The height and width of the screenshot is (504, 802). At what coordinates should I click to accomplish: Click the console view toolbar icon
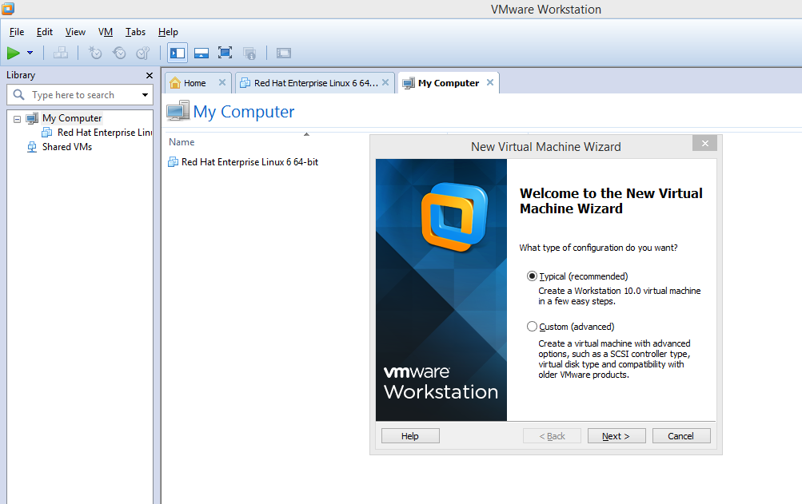pyautogui.click(x=284, y=53)
